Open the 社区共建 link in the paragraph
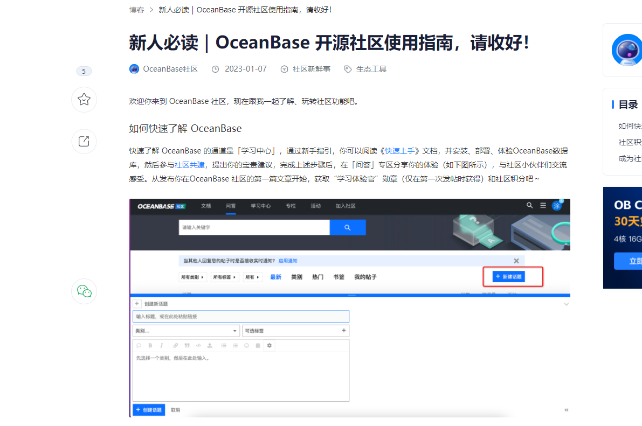 pos(190,165)
